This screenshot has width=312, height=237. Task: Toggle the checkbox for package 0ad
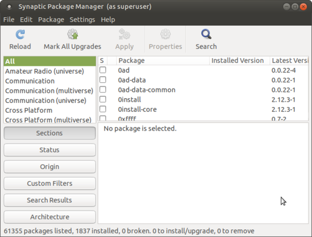102,70
